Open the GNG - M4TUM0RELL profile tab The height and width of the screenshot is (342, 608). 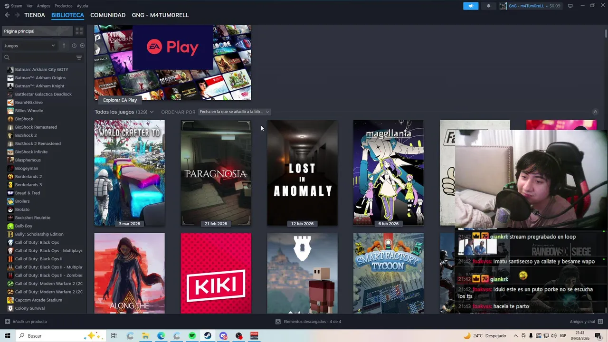(160, 15)
